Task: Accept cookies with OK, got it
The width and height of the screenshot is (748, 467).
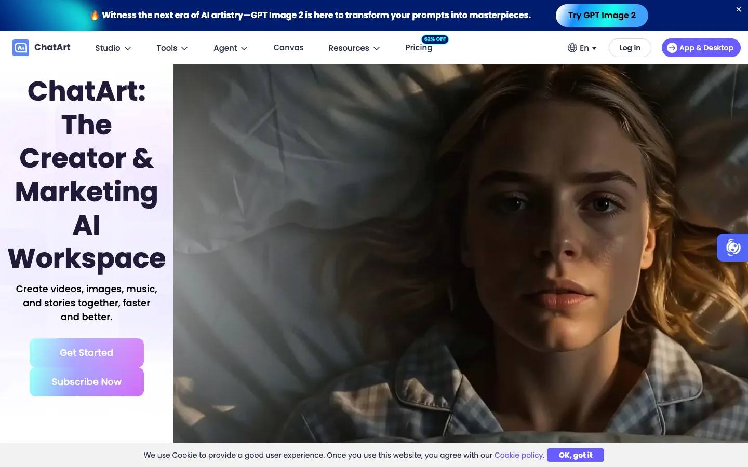Action: click(576, 455)
